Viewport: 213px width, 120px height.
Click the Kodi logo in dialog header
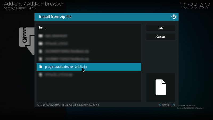(x=174, y=17)
